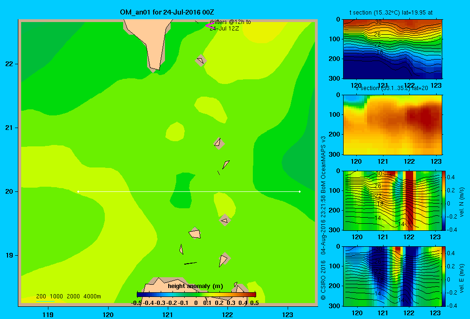
Task: Open the northward velocity section plot panel
Action: [392, 200]
